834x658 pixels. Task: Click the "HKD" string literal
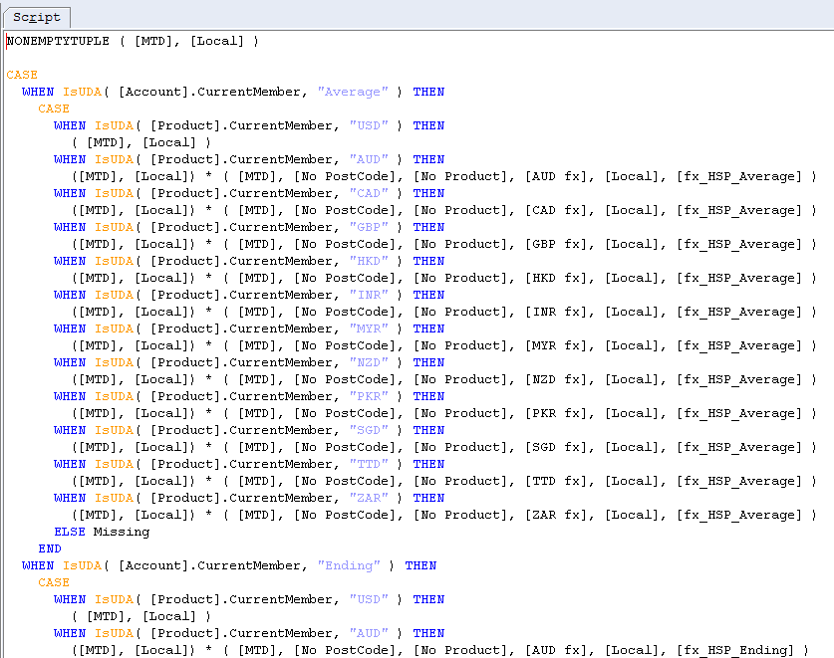(369, 261)
